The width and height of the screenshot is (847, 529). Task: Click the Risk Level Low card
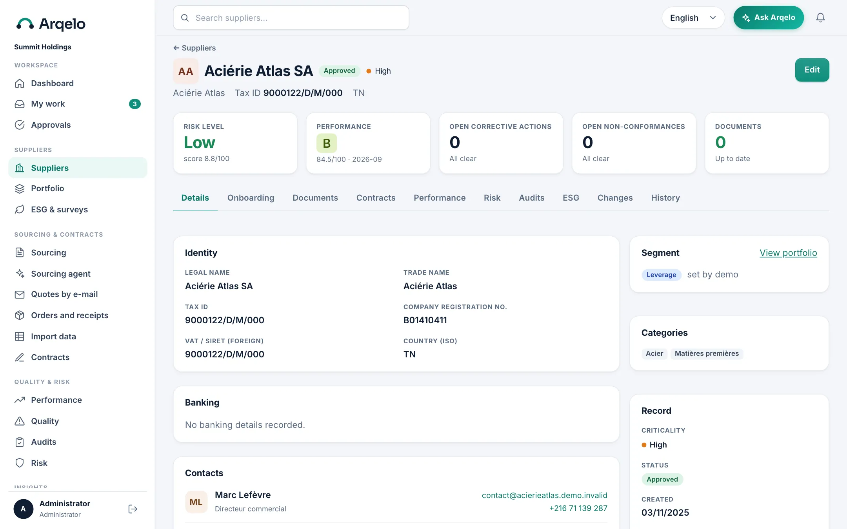pyautogui.click(x=235, y=143)
